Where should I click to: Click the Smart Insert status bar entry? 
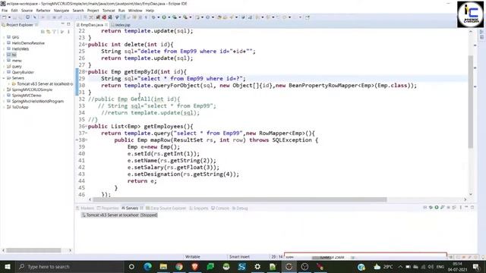239,257
